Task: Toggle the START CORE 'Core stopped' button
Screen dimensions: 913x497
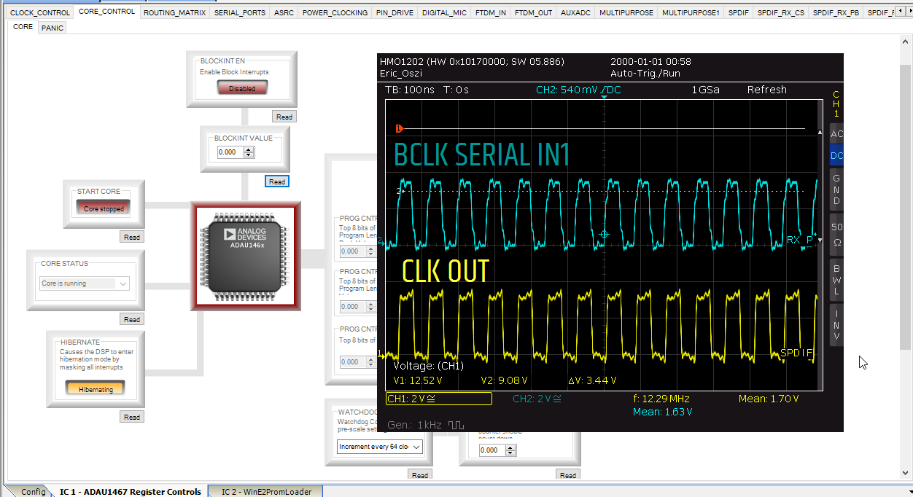Action: (x=104, y=208)
